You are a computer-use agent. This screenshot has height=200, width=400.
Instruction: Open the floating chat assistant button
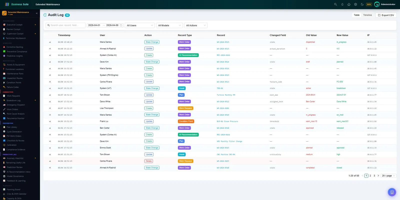coord(392,192)
